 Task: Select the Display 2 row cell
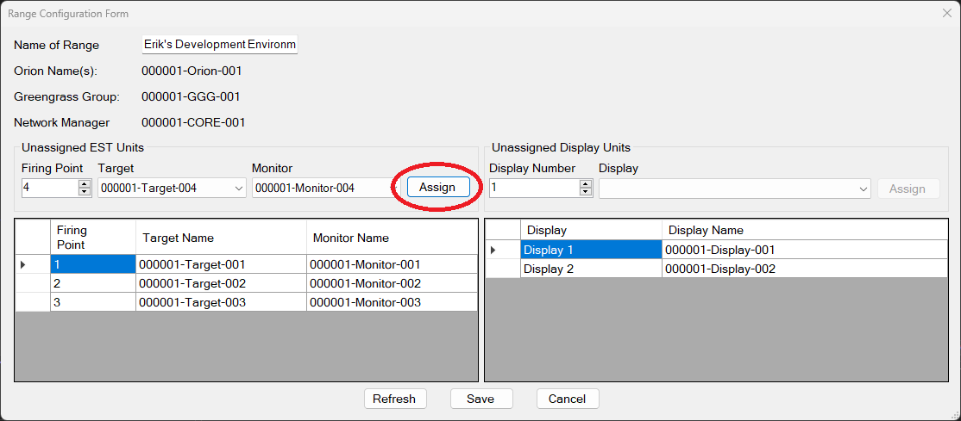click(x=590, y=269)
